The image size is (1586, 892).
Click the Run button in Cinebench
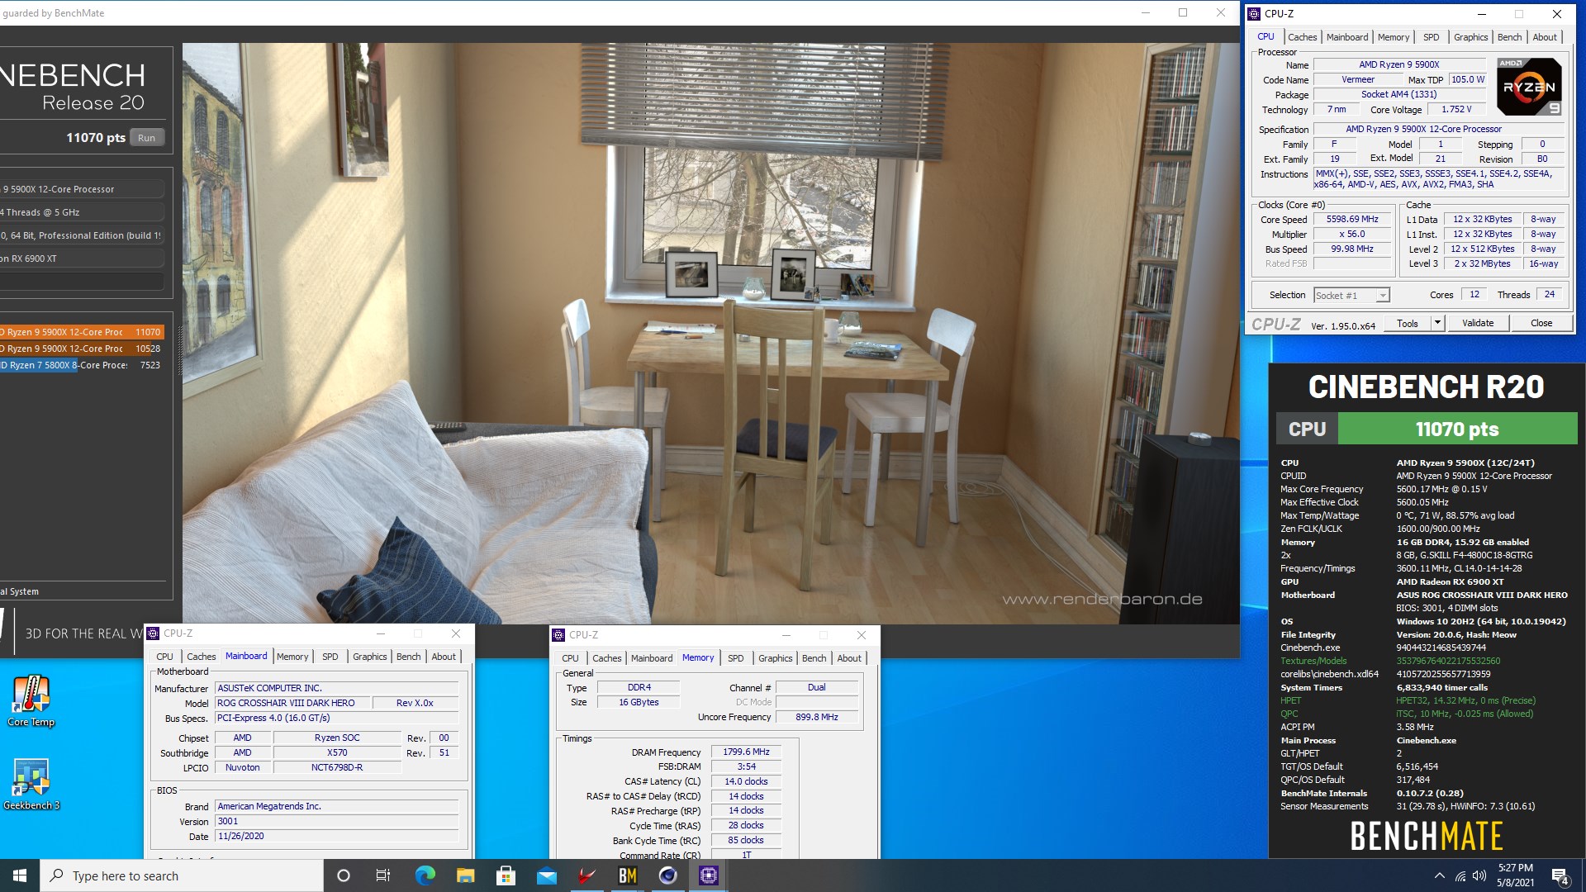tap(146, 138)
